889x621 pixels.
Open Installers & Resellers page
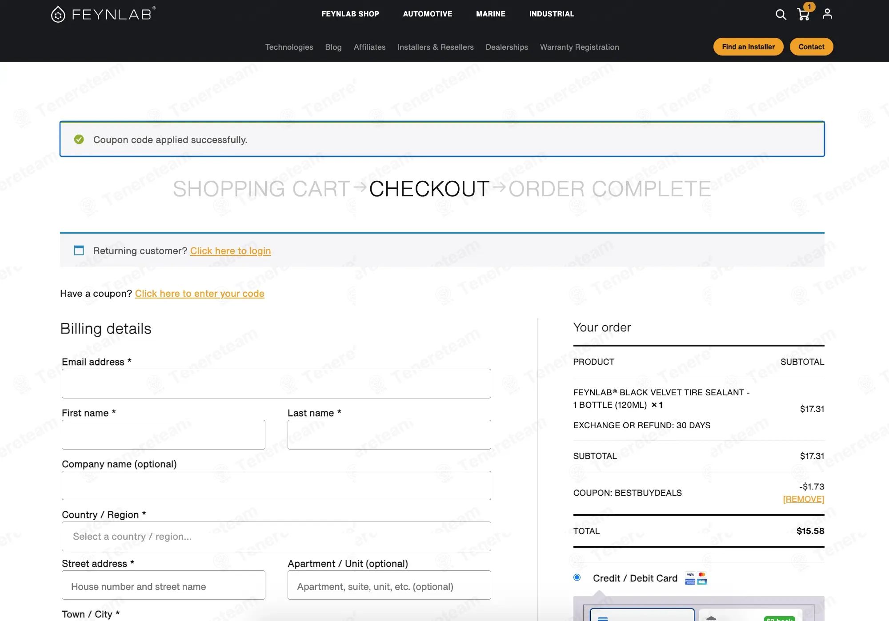[x=436, y=47]
